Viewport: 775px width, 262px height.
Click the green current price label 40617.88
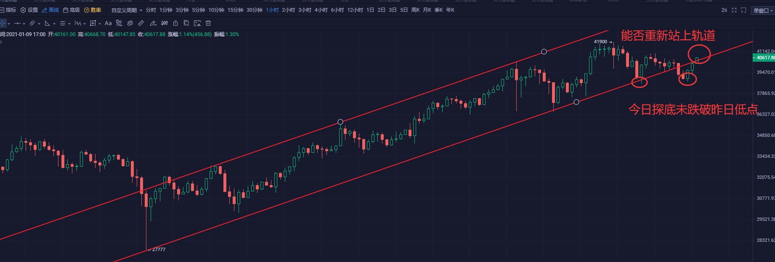[x=764, y=58]
